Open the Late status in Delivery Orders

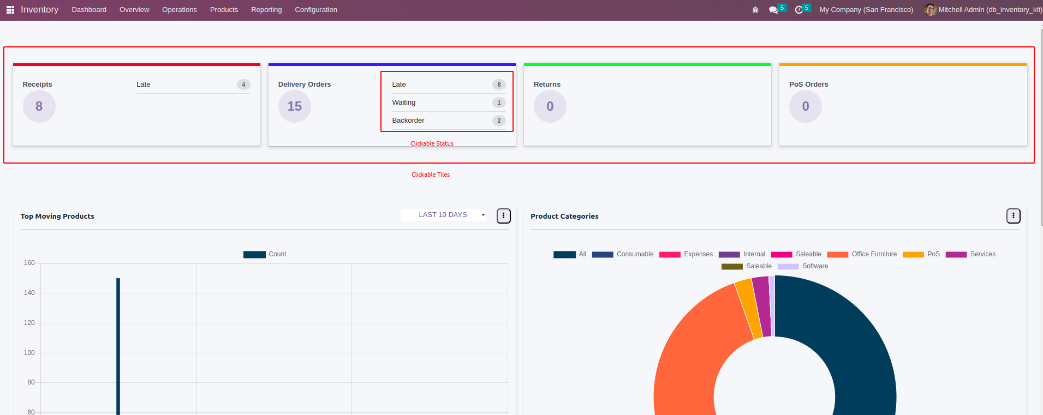[x=449, y=85]
